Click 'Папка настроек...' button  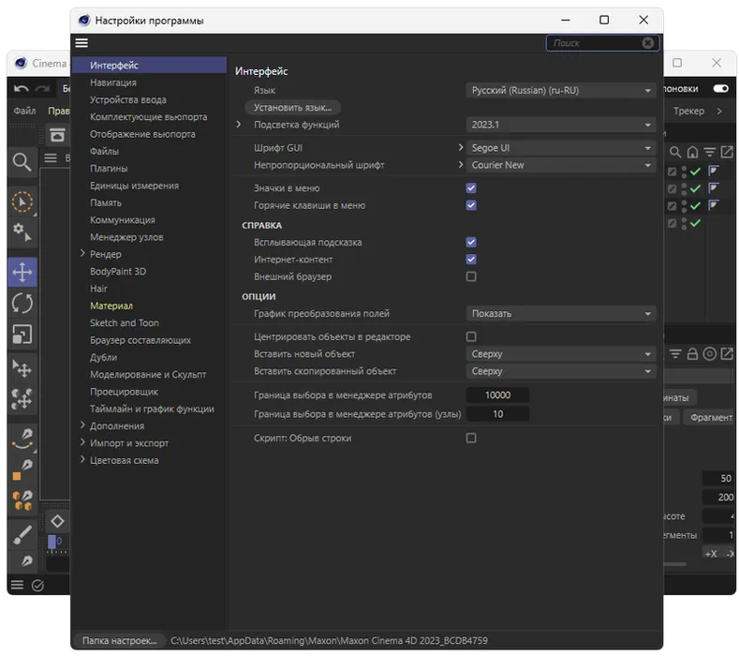pos(120,640)
